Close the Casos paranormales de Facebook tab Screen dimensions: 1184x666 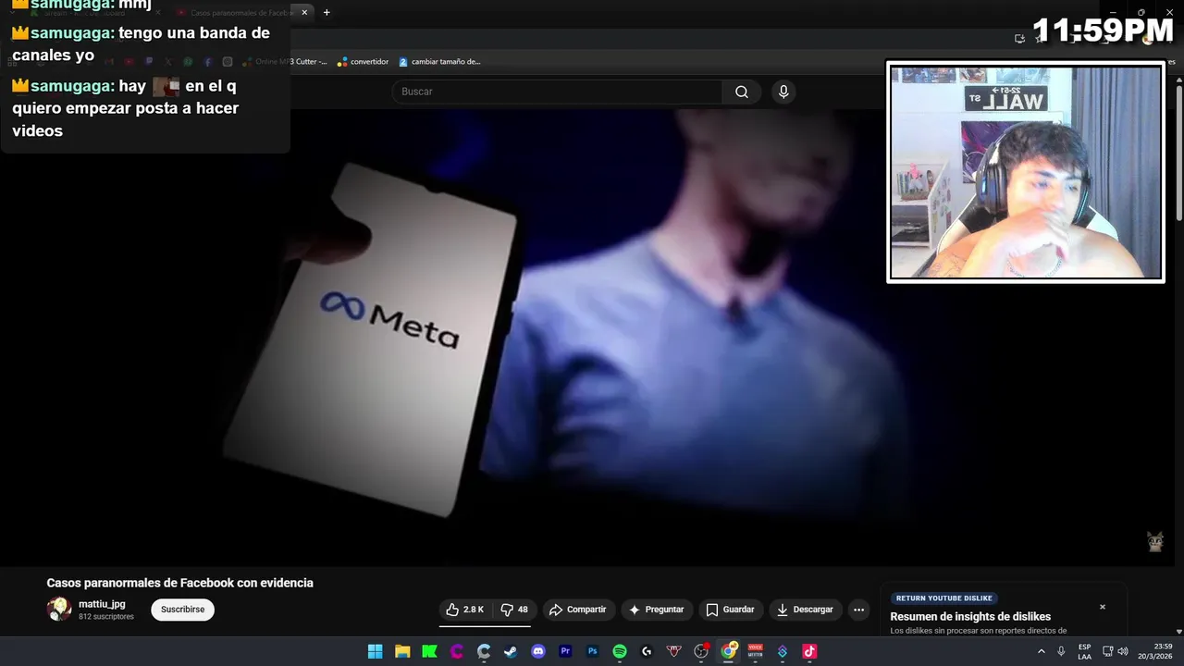click(304, 12)
